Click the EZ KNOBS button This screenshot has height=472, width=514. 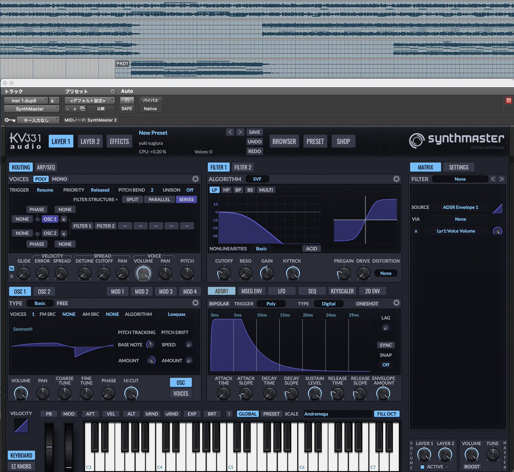click(21, 466)
